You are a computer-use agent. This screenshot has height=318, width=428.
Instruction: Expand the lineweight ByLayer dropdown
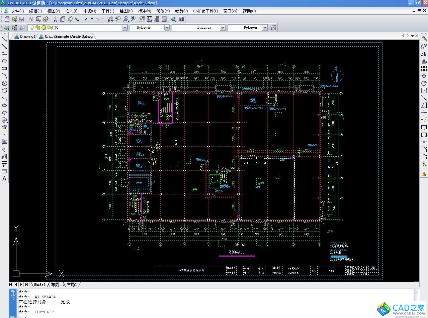point(265,28)
